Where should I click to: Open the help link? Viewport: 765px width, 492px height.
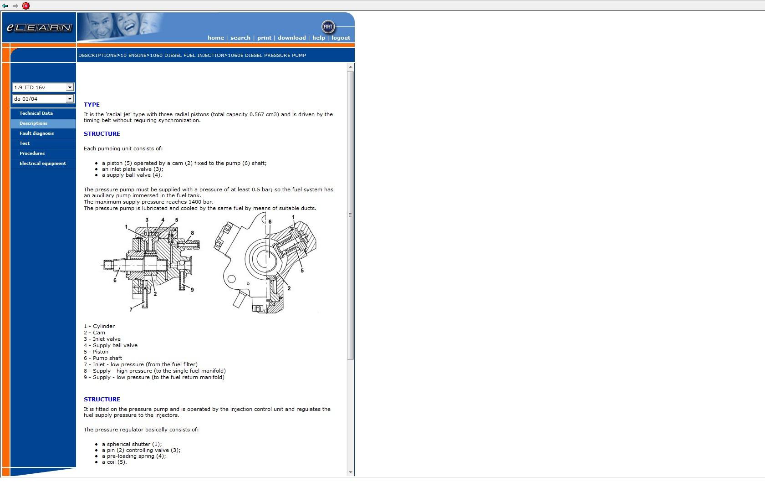pos(319,38)
